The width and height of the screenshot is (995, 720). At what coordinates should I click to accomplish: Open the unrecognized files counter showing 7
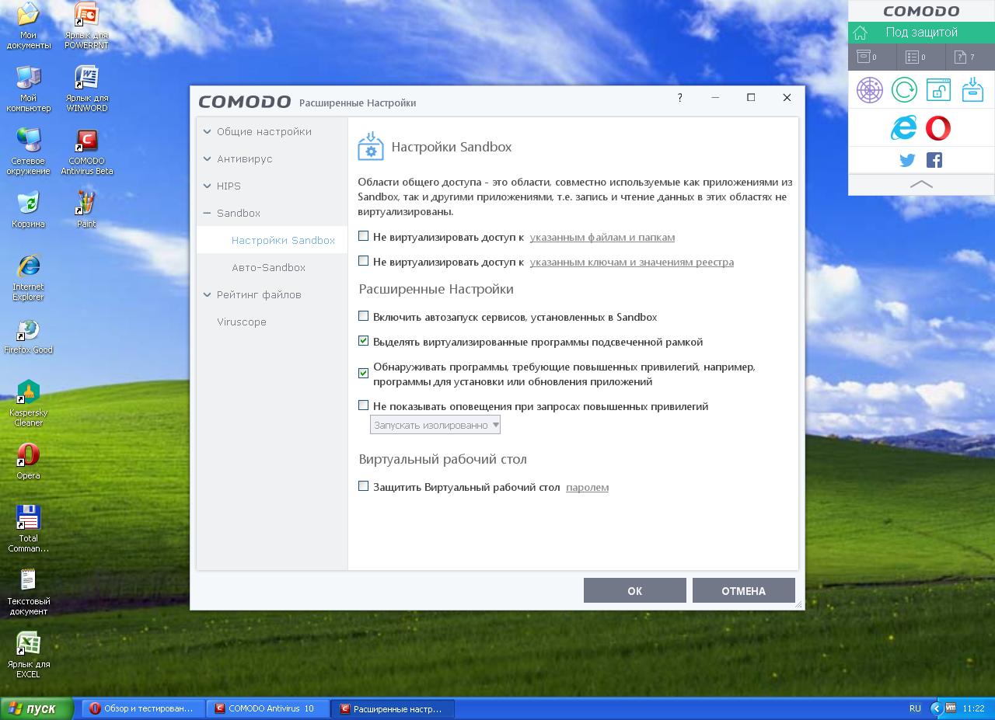[965, 57]
